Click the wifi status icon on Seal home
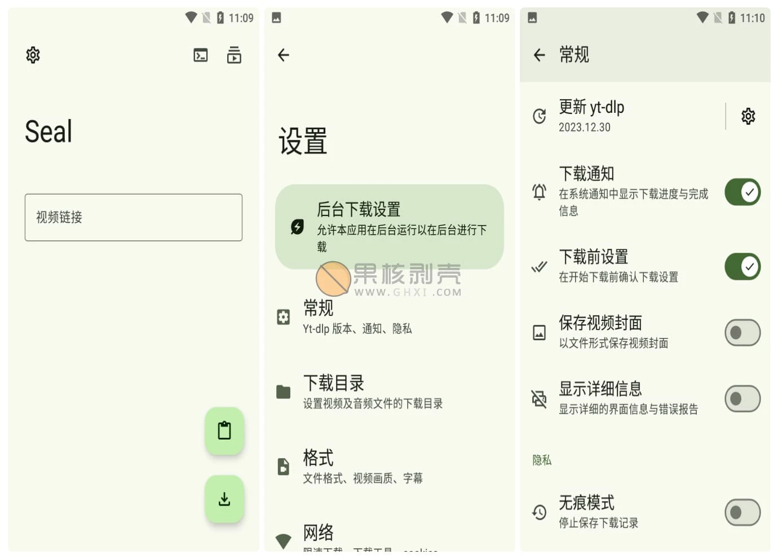The height and width of the screenshot is (558, 778). tap(191, 18)
